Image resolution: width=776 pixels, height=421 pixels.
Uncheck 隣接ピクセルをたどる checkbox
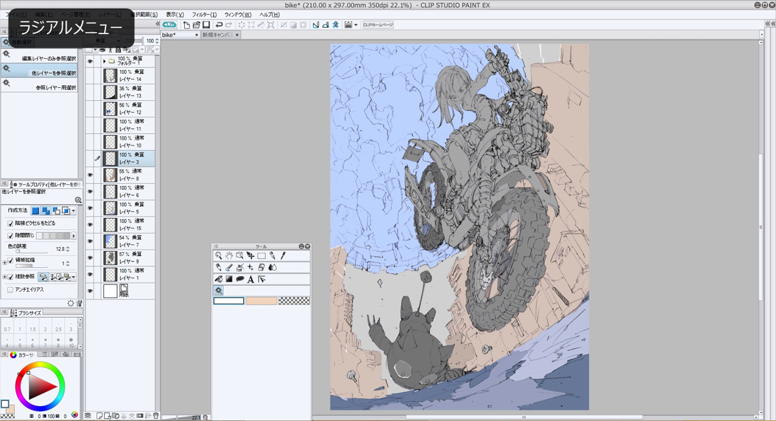[10, 223]
